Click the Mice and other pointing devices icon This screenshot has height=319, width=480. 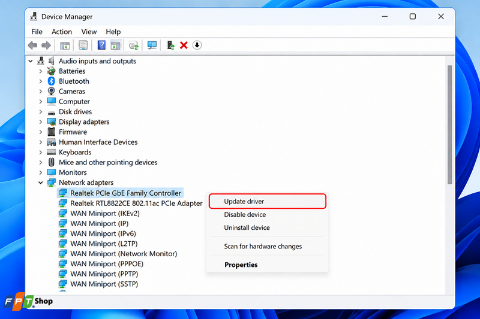point(51,162)
